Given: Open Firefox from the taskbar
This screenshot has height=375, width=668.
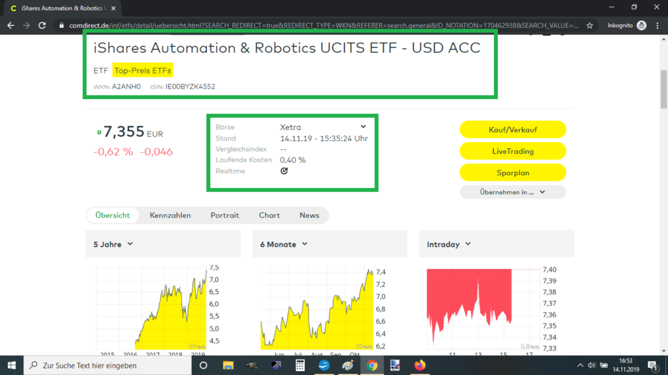Looking at the screenshot, I should click(x=419, y=365).
